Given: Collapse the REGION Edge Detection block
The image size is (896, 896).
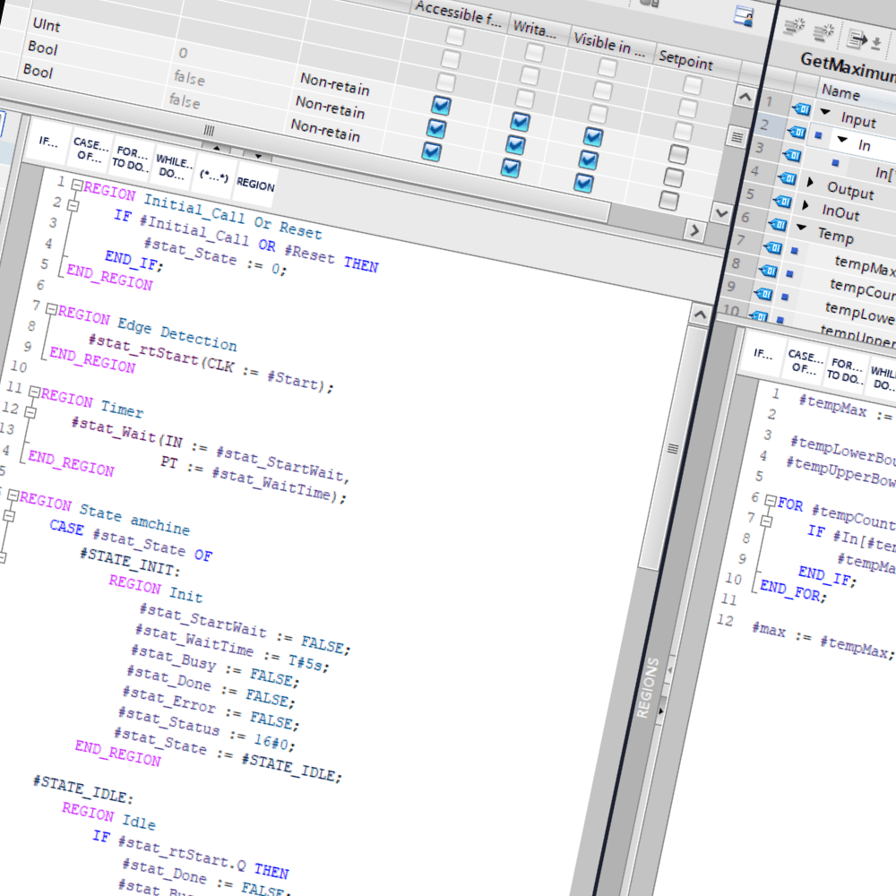Looking at the screenshot, I should 51,310.
